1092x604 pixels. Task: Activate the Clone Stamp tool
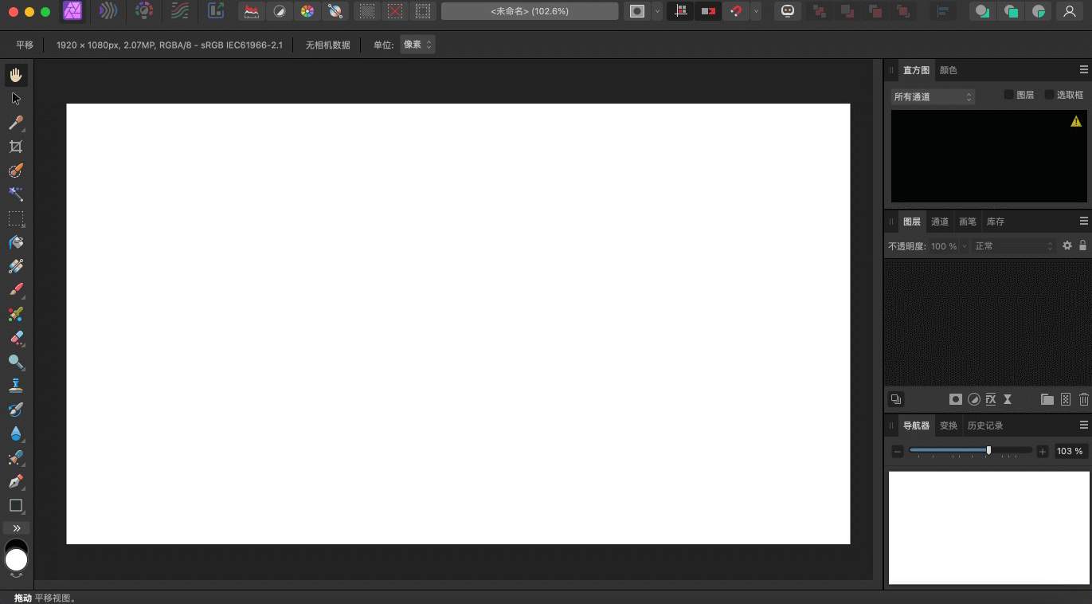tap(16, 386)
